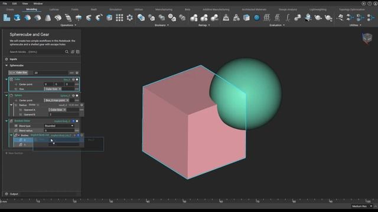Open the Edit menu

[x=14, y=4]
